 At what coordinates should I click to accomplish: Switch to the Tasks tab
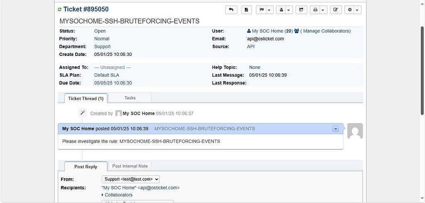point(130,98)
